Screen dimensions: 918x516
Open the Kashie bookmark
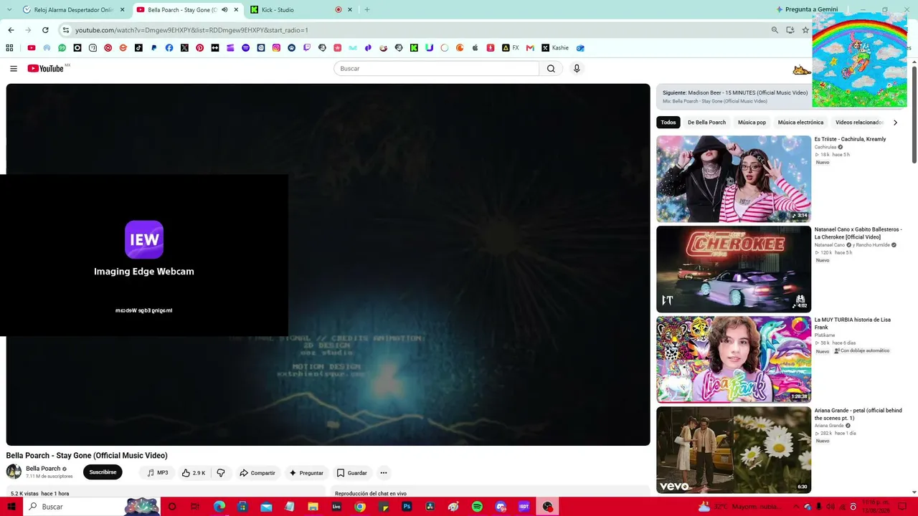pyautogui.click(x=555, y=48)
